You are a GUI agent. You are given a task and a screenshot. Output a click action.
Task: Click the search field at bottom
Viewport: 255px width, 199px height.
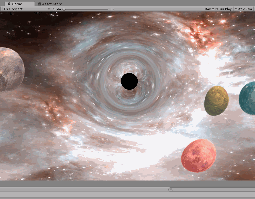pos(212,189)
